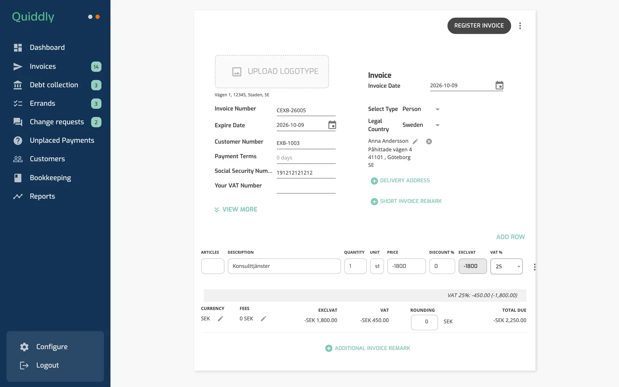Edit the fees with pencil icon

(264, 319)
